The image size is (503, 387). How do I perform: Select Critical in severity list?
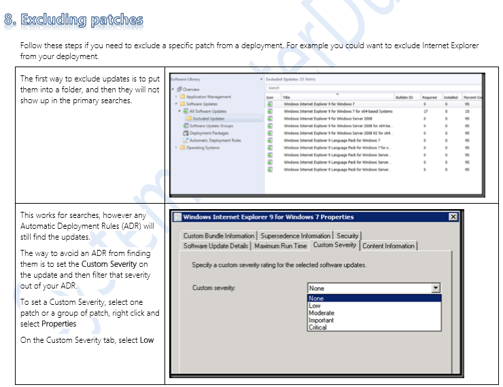(x=374, y=327)
